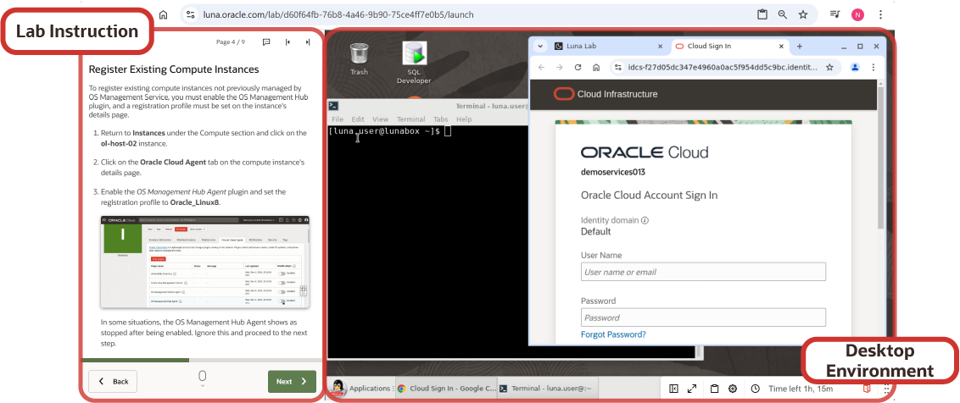Click the sign-in page vertical scrollbar
Viewport: 960px width, 403px height.
880,159
